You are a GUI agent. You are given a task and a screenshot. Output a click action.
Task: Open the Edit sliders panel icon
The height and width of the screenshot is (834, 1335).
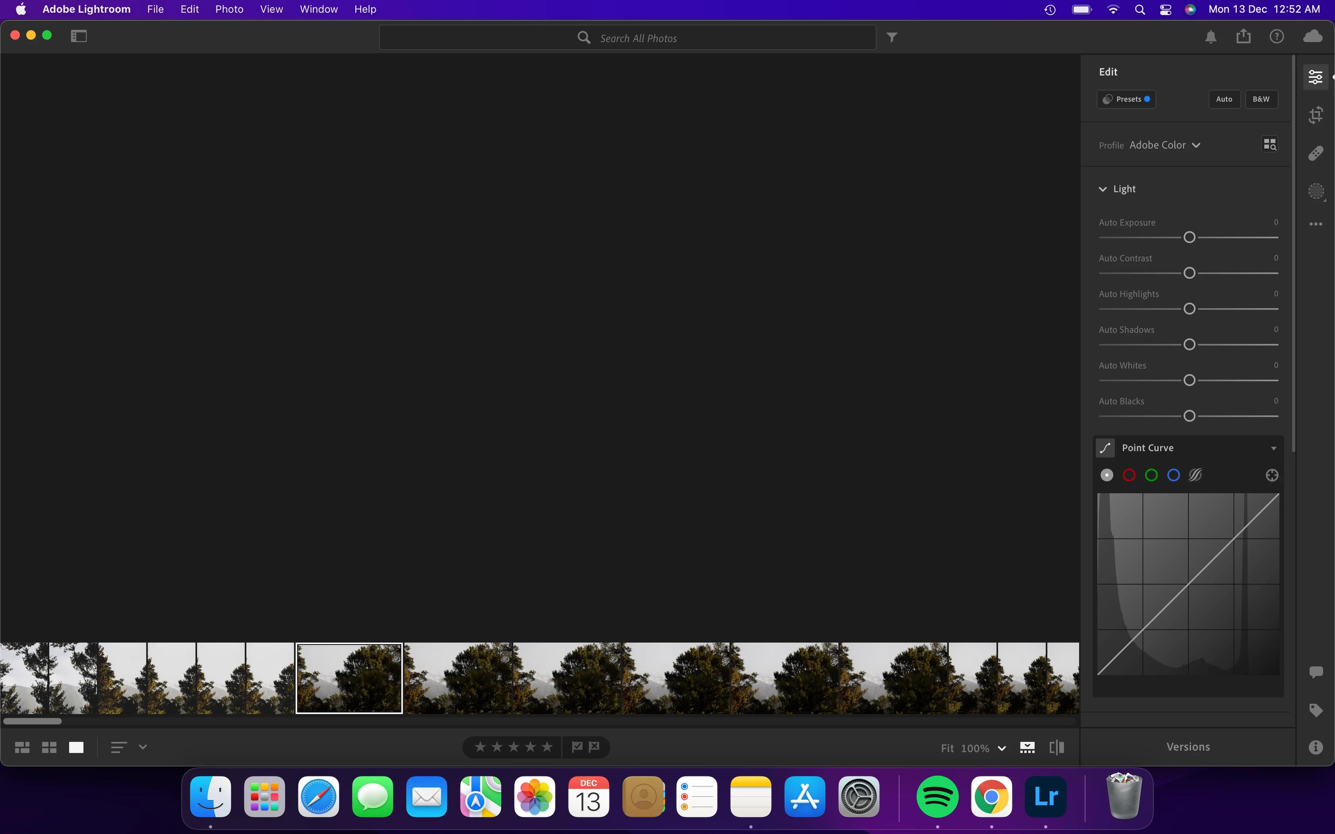[x=1316, y=77]
